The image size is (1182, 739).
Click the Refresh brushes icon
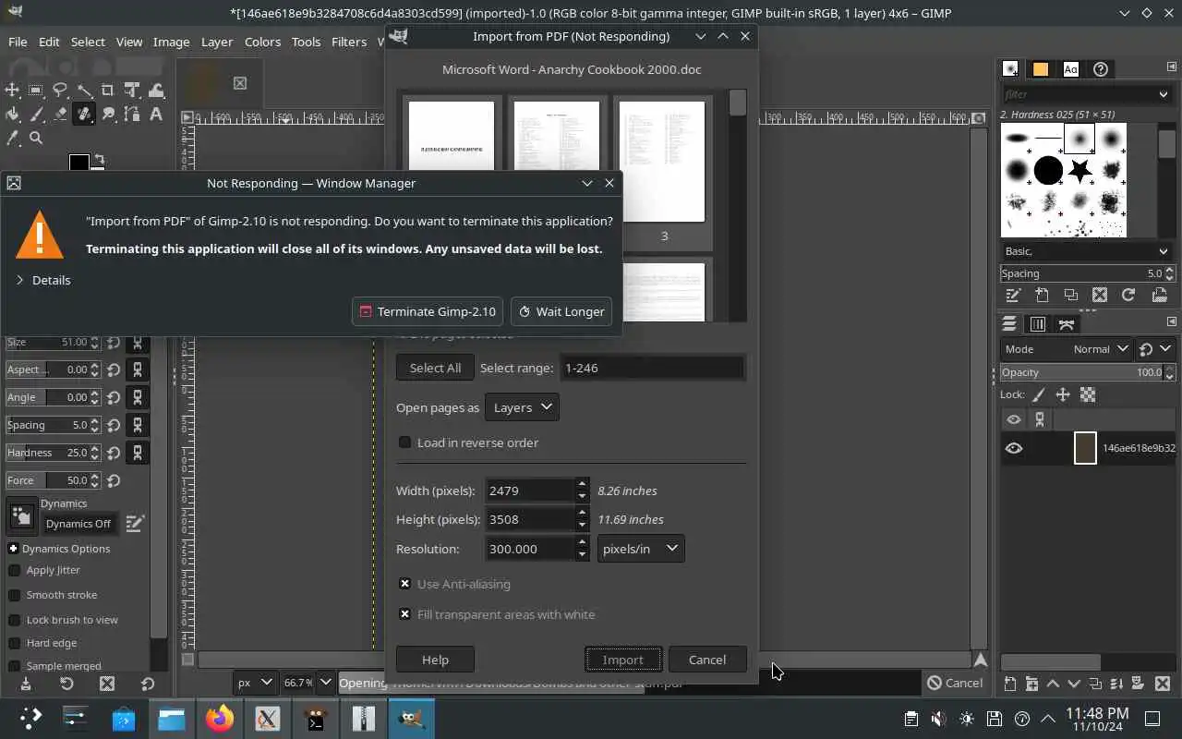tap(1128, 296)
